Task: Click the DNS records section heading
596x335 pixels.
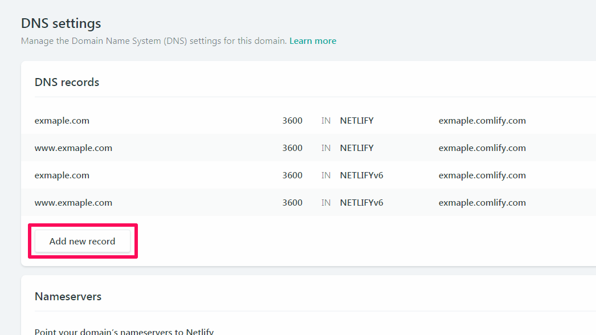Action: point(67,82)
